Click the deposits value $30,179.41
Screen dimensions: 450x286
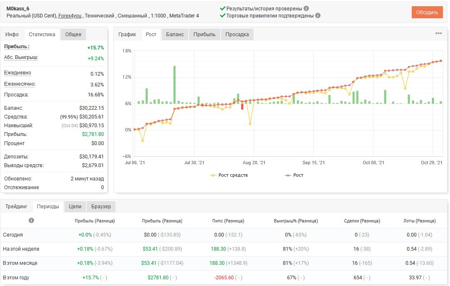coord(91,157)
